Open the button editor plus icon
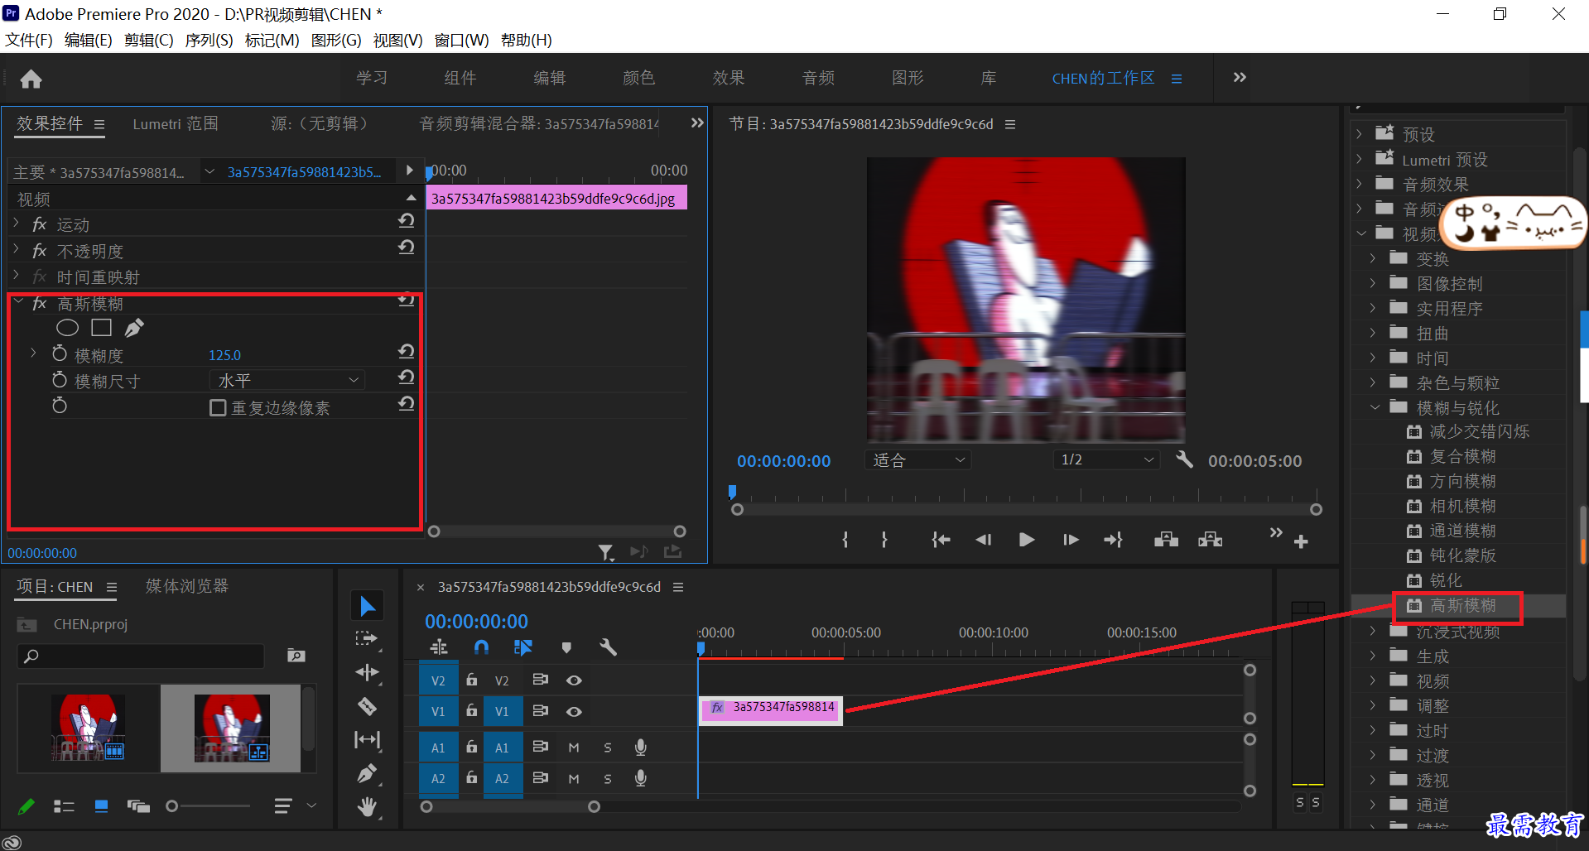The height and width of the screenshot is (851, 1589). coord(1301,541)
